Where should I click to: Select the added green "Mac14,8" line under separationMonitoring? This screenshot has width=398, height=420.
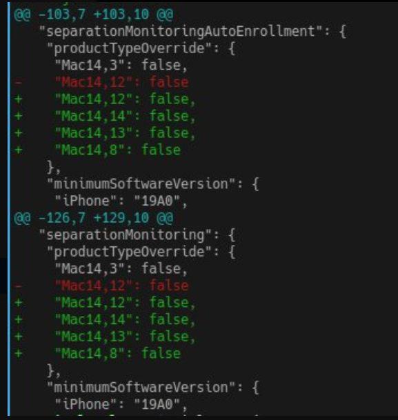coord(118,354)
